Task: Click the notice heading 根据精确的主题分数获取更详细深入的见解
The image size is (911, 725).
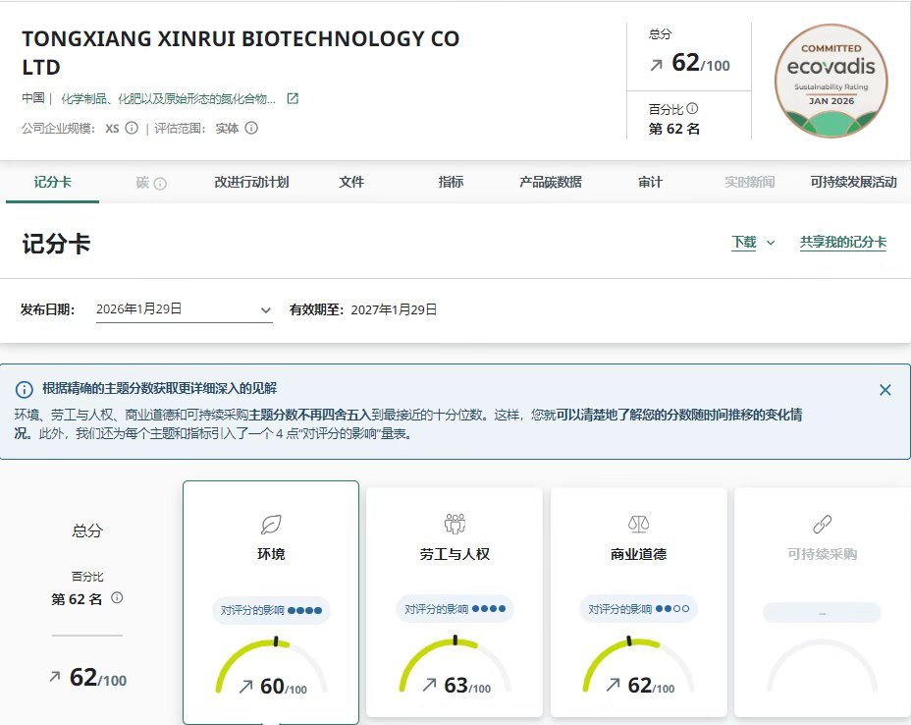Action: 159,389
